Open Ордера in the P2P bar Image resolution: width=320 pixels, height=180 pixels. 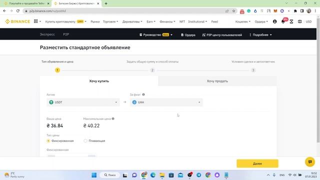[188, 35]
